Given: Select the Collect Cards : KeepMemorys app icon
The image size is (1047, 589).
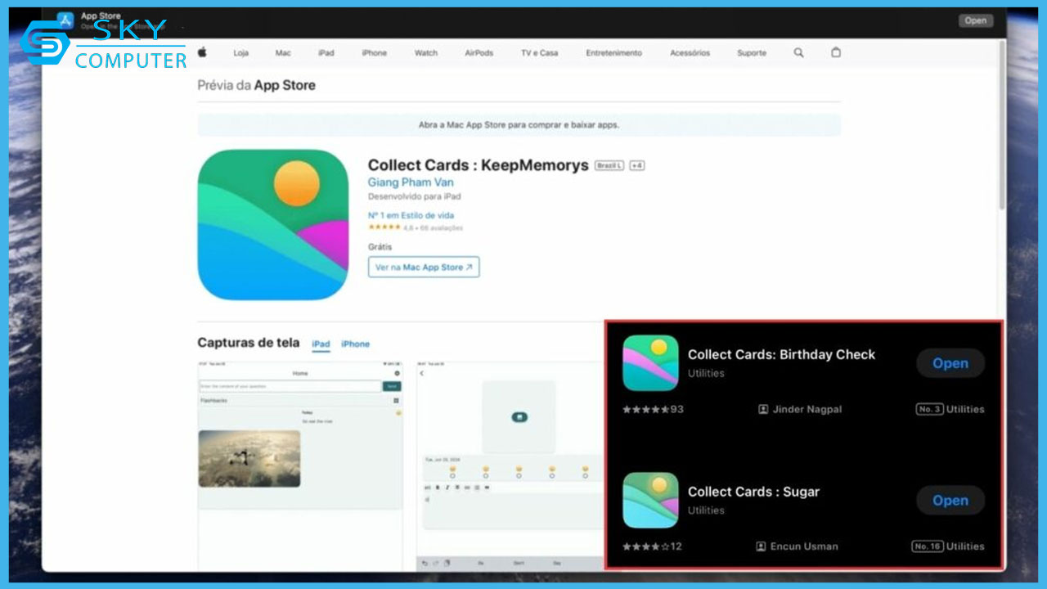Looking at the screenshot, I should coord(273,225).
